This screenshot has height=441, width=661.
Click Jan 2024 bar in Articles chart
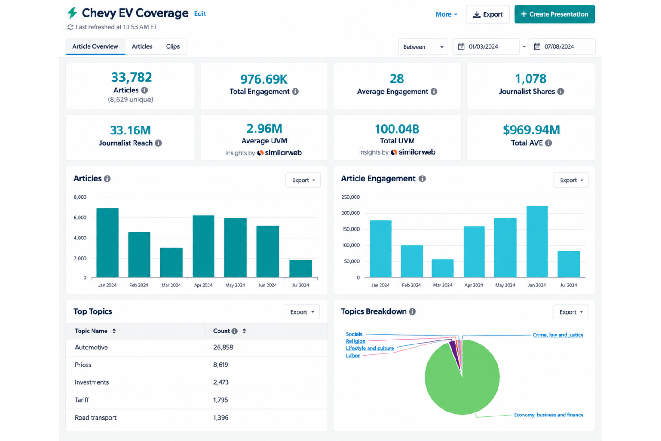(x=108, y=243)
